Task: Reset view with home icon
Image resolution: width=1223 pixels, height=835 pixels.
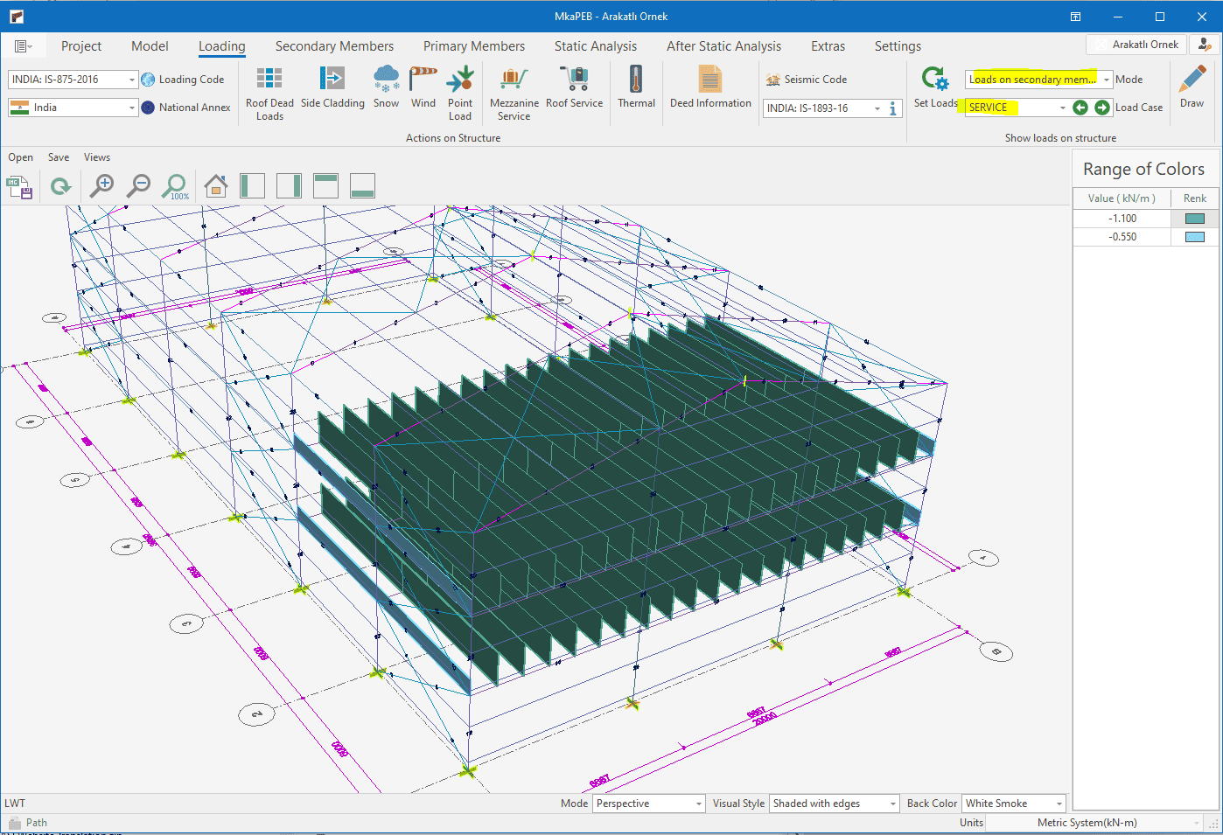Action: pyautogui.click(x=216, y=185)
